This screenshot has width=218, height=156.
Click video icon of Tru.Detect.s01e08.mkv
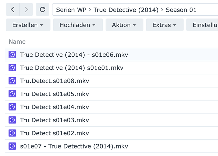click(x=12, y=81)
